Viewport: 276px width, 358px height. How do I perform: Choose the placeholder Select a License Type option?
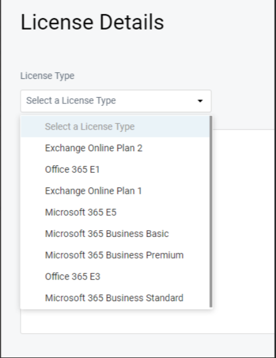coord(115,127)
